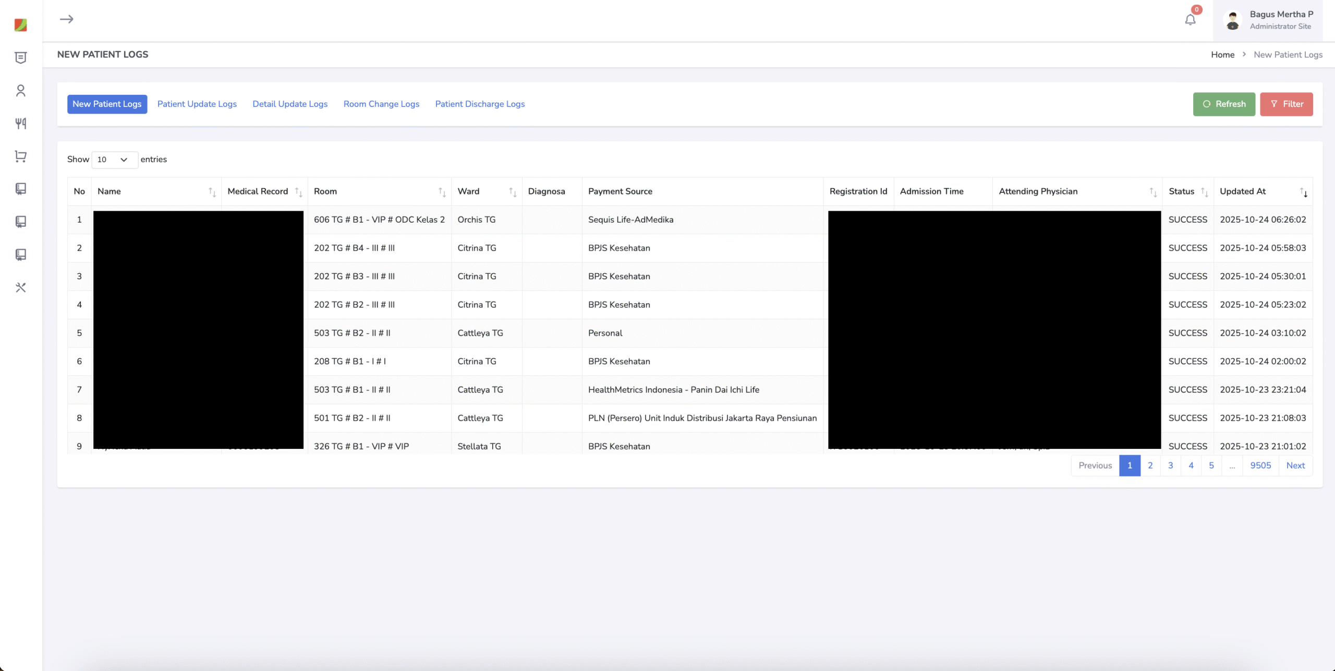1335x671 pixels.
Task: Expand sidebar with the arrow icon
Action: click(66, 19)
